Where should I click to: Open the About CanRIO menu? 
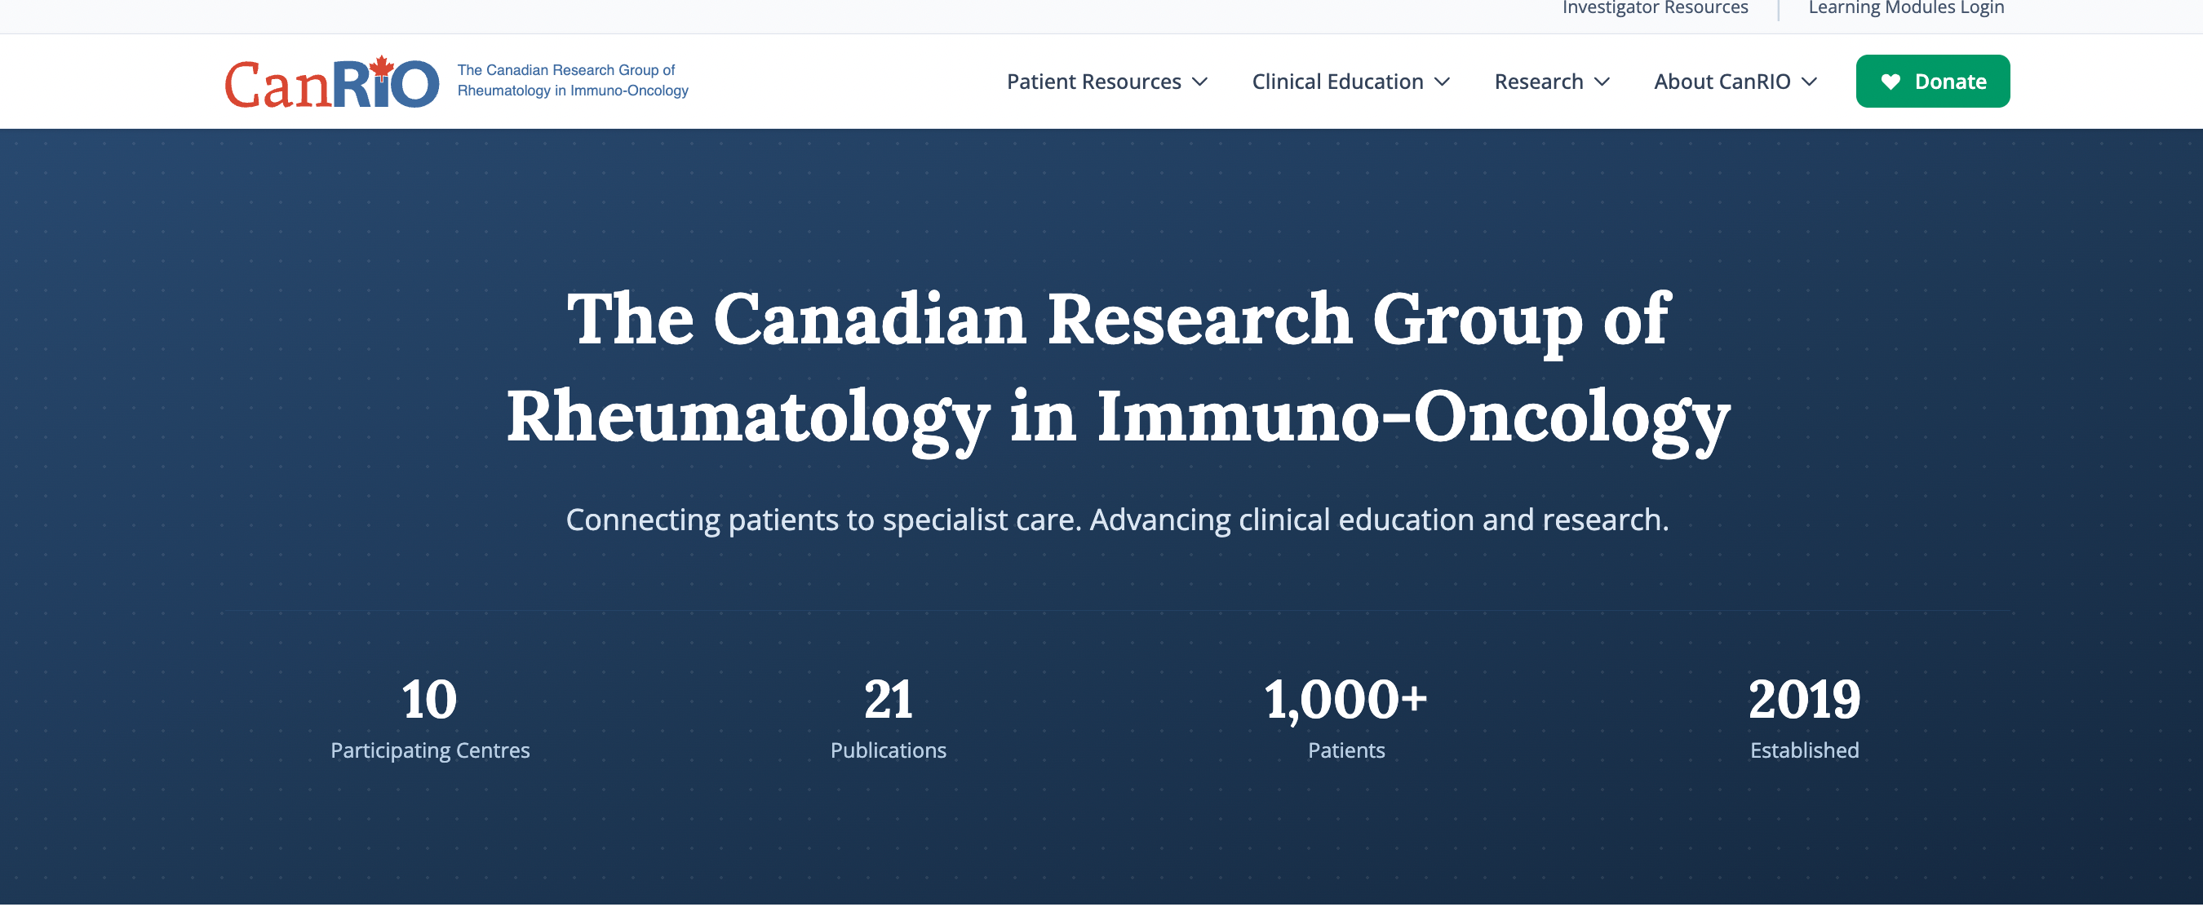(x=1722, y=82)
